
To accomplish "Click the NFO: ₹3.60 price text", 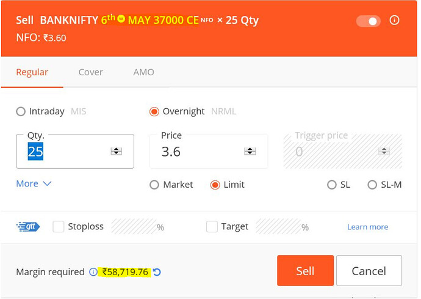I will 41,38.
